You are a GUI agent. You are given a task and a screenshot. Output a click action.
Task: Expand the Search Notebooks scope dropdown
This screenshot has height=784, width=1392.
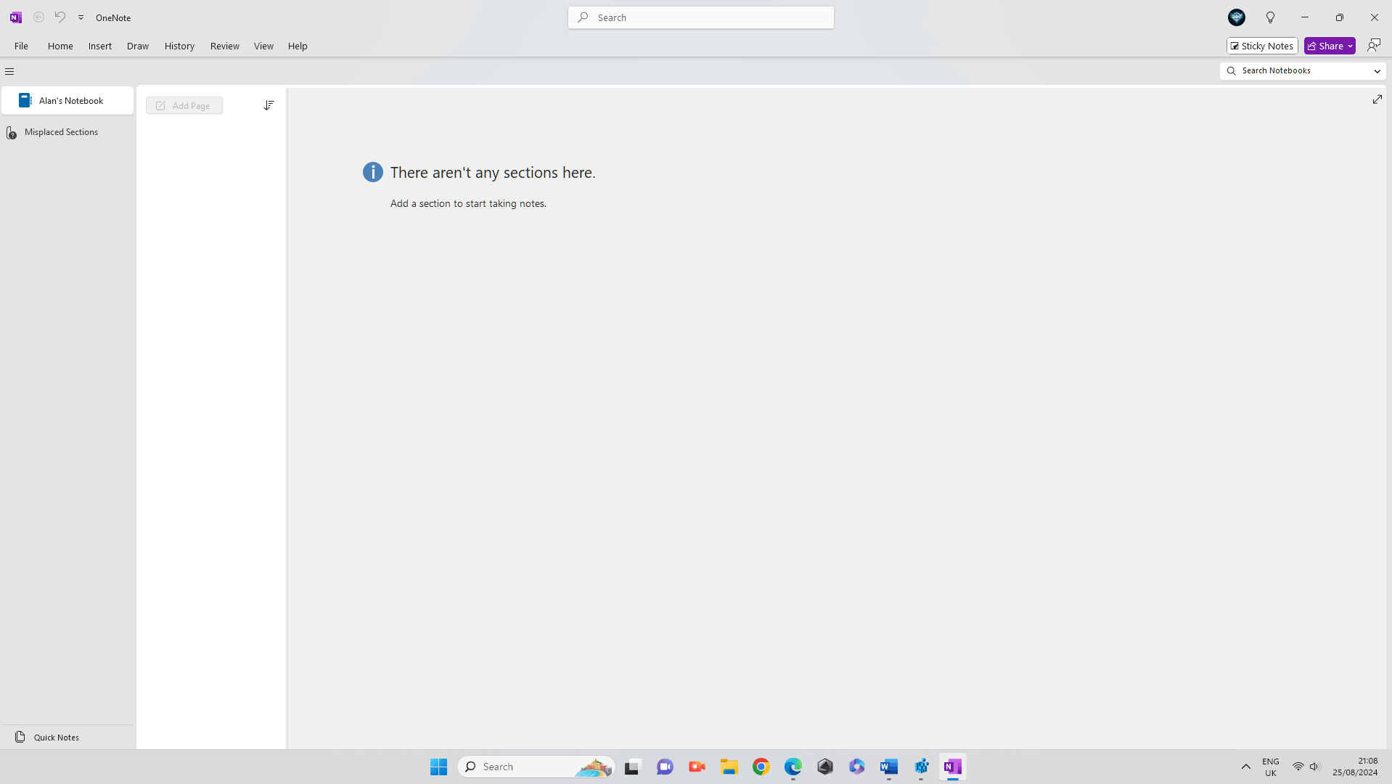(x=1377, y=71)
